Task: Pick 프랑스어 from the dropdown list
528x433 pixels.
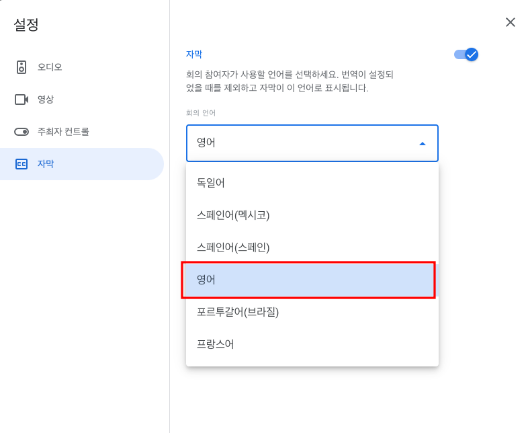Action: (312, 344)
